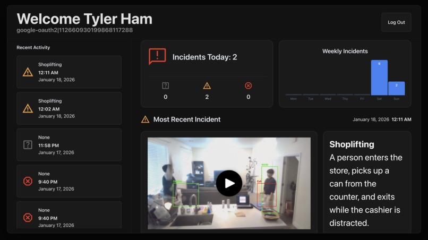
Task: Click the 'Incidents Today: 2' text
Action: tap(205, 57)
